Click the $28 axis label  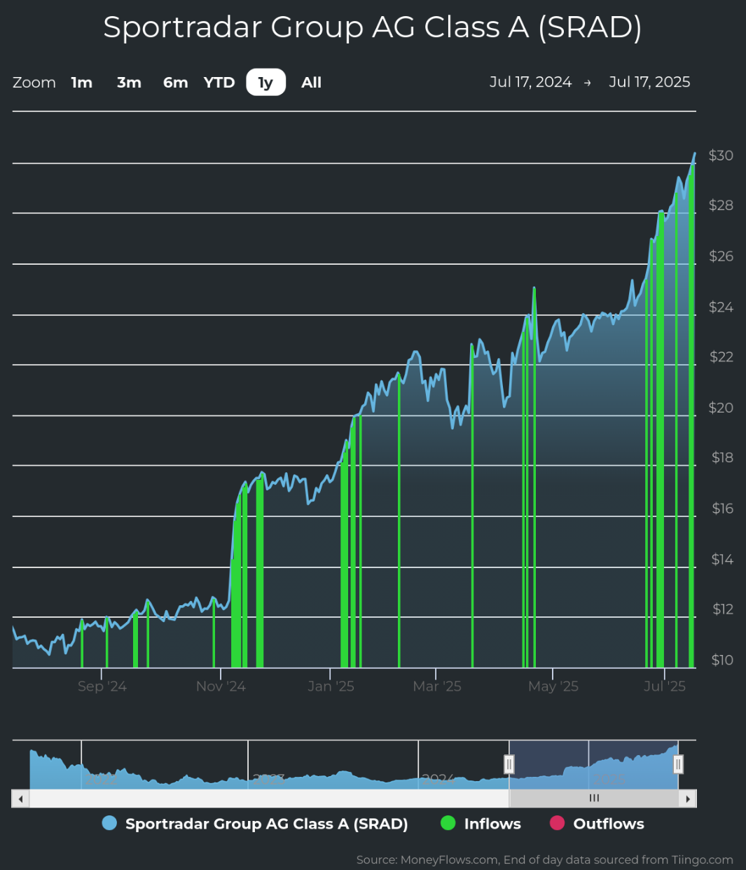721,205
